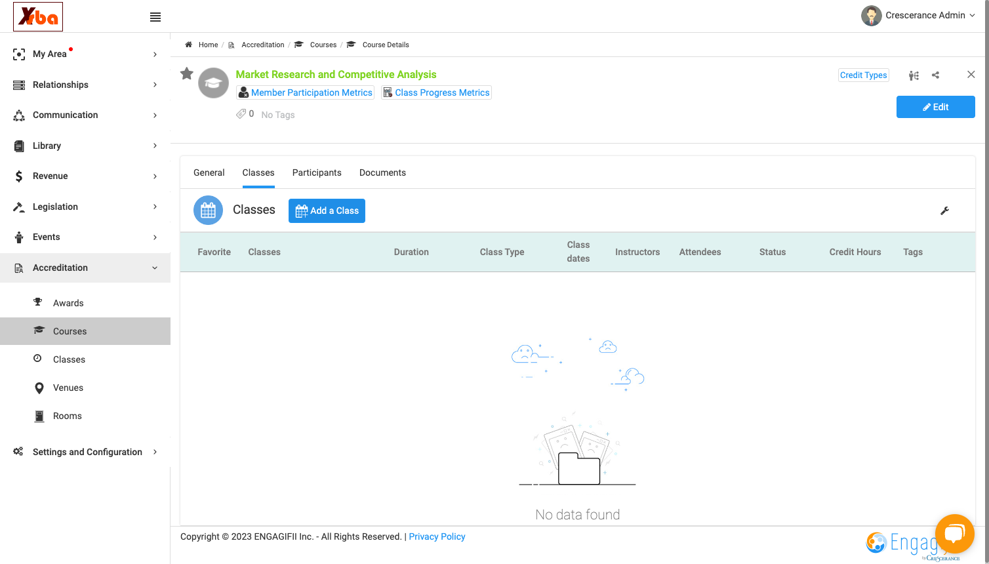The image size is (989, 564).
Task: Open Rooms in the sidebar
Action: [85, 416]
